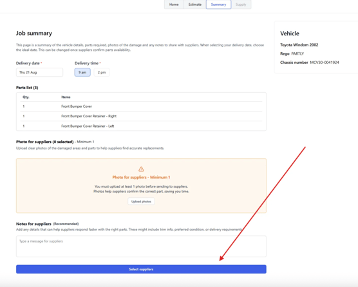
Task: Go to the Supply tab
Action: pos(241,5)
